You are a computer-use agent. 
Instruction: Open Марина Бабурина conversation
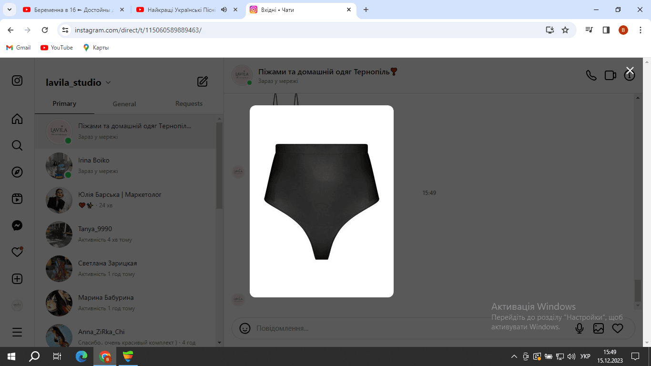(x=126, y=302)
